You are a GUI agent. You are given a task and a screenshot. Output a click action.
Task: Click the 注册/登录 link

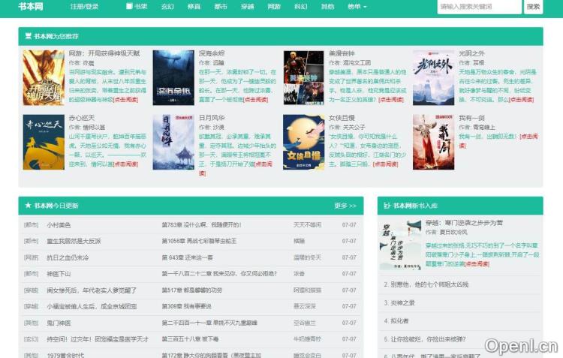point(84,7)
